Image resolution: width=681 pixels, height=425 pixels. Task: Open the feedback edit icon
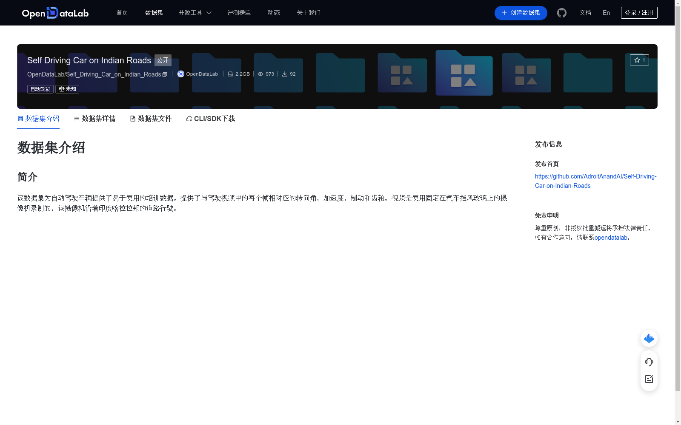tap(649, 379)
